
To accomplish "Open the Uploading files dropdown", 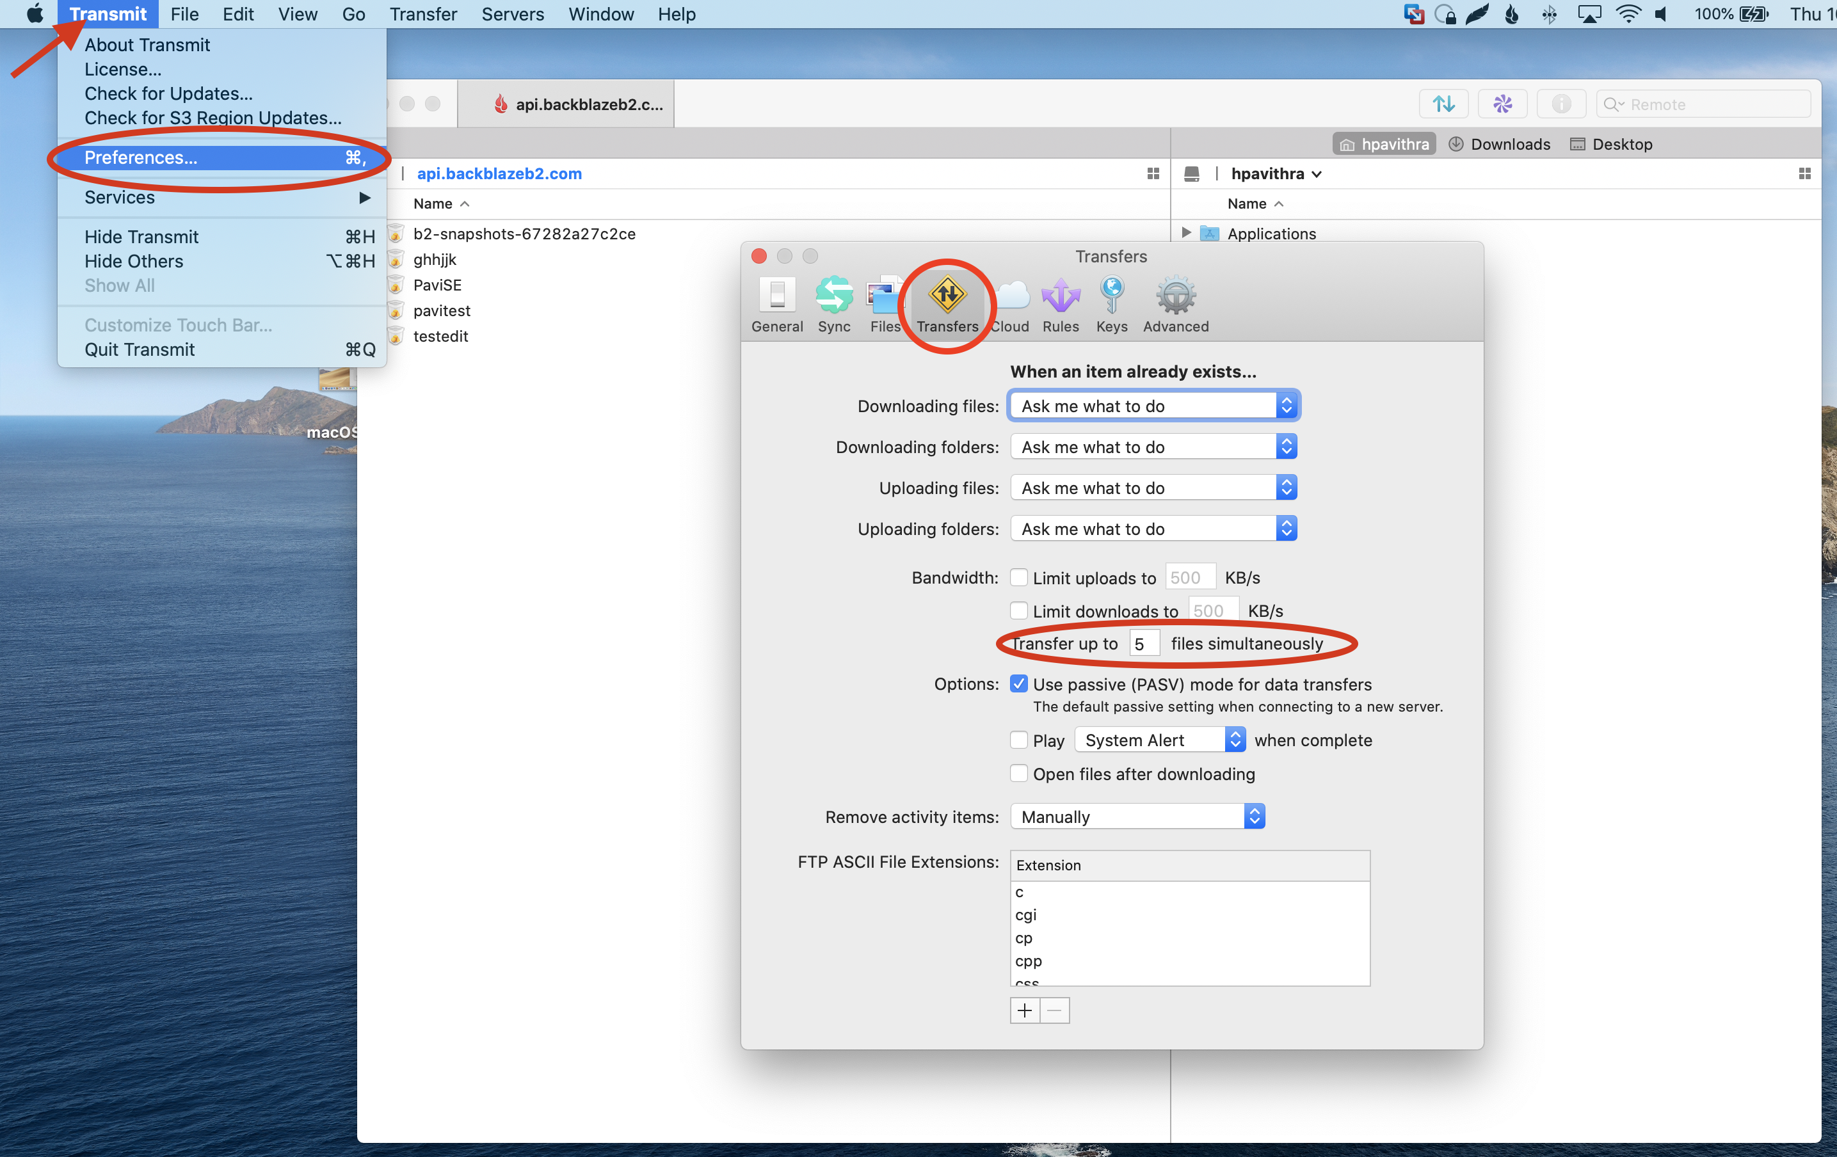I will [x=1153, y=488].
